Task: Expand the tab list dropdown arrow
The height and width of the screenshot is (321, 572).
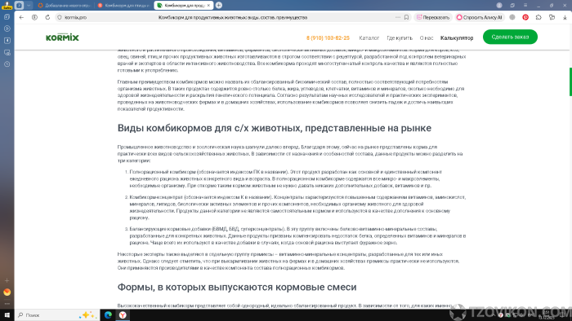Action: coord(29,5)
